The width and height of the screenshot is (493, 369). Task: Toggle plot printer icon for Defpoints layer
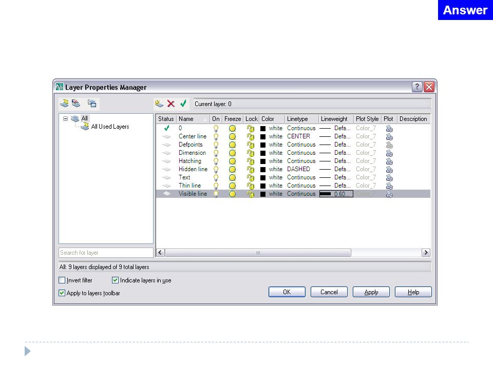pyautogui.click(x=389, y=145)
